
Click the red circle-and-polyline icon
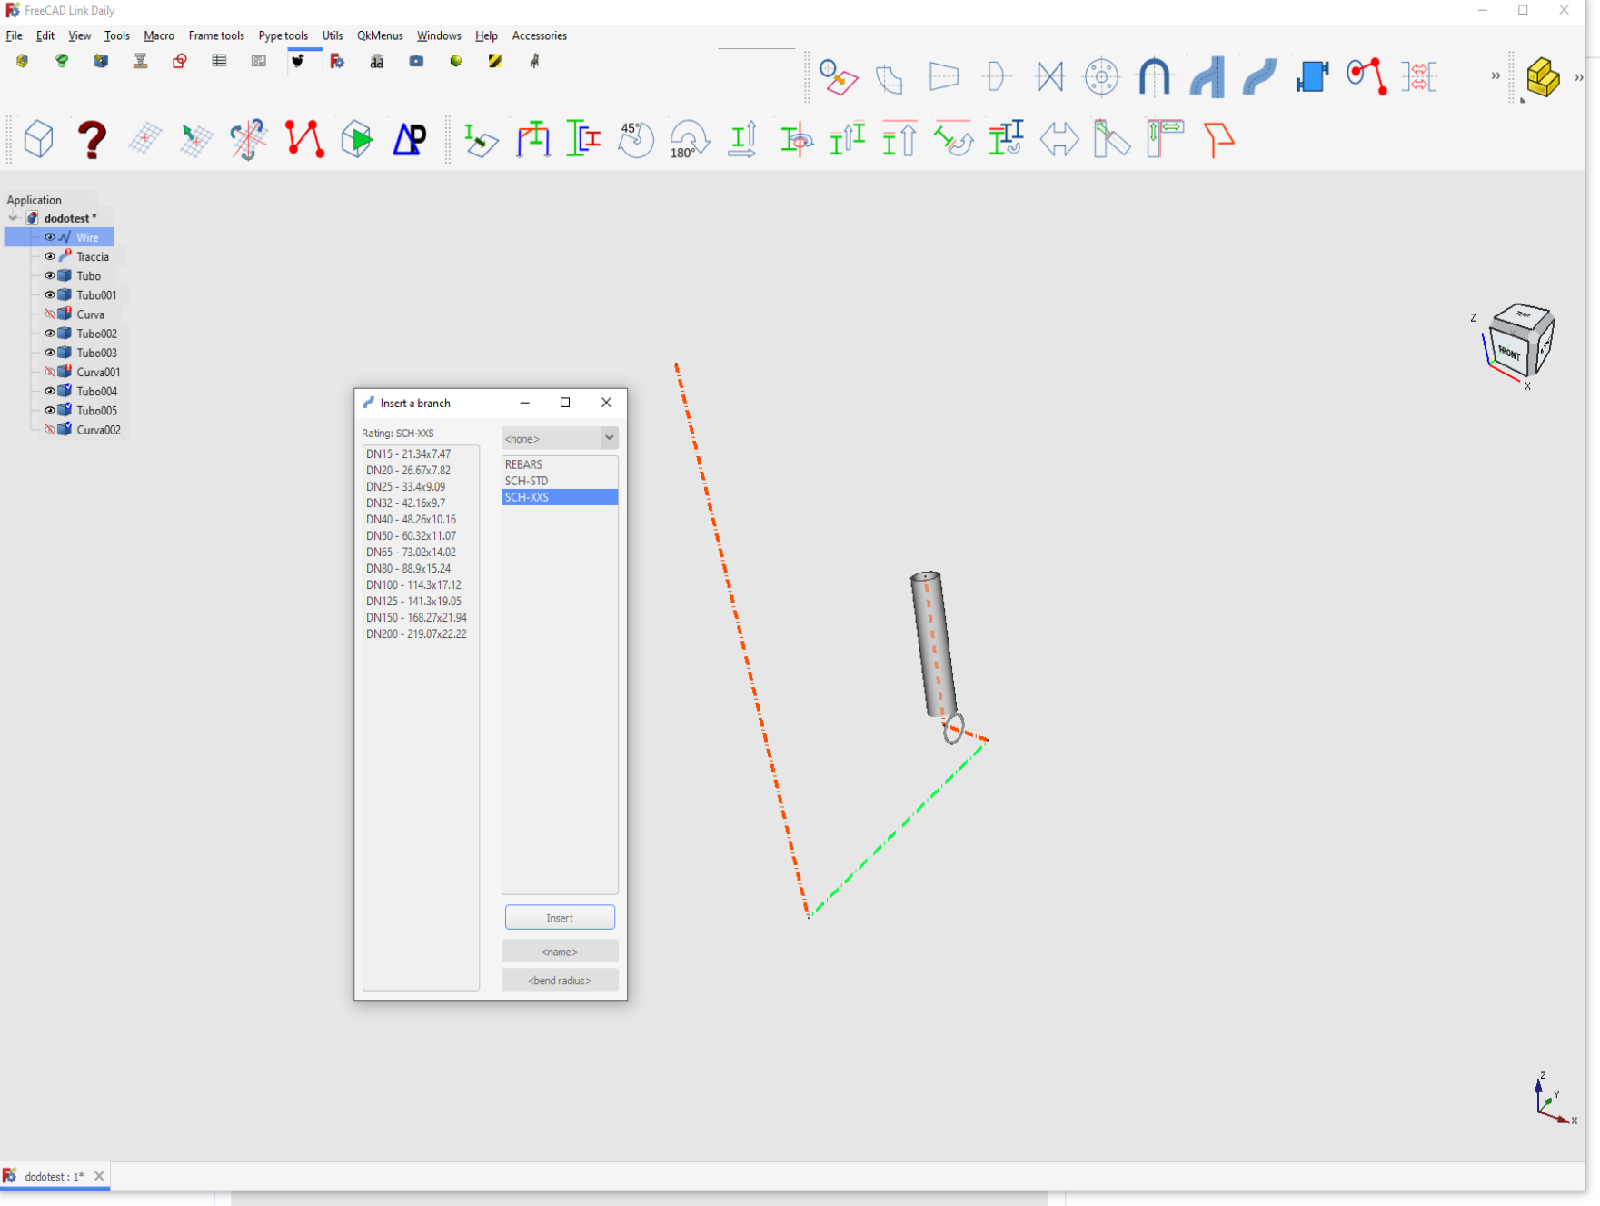pyautogui.click(x=1366, y=76)
